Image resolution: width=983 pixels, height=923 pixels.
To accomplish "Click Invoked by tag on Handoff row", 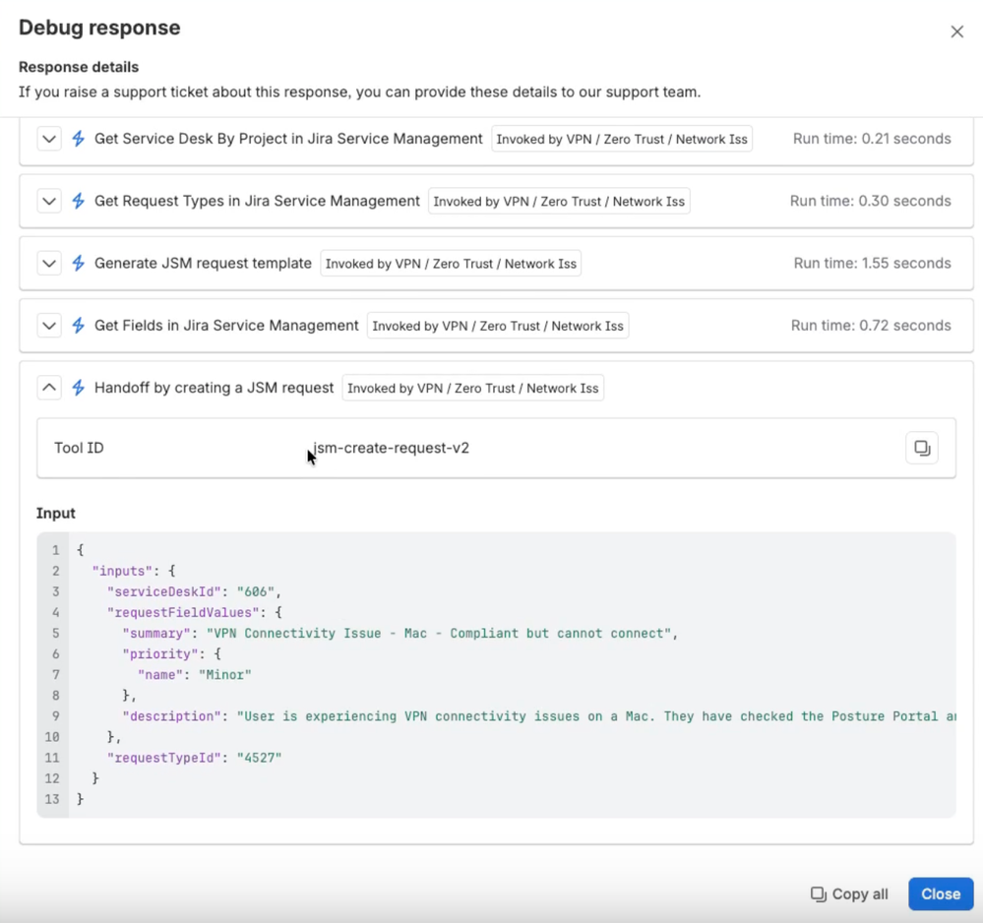I will point(472,388).
